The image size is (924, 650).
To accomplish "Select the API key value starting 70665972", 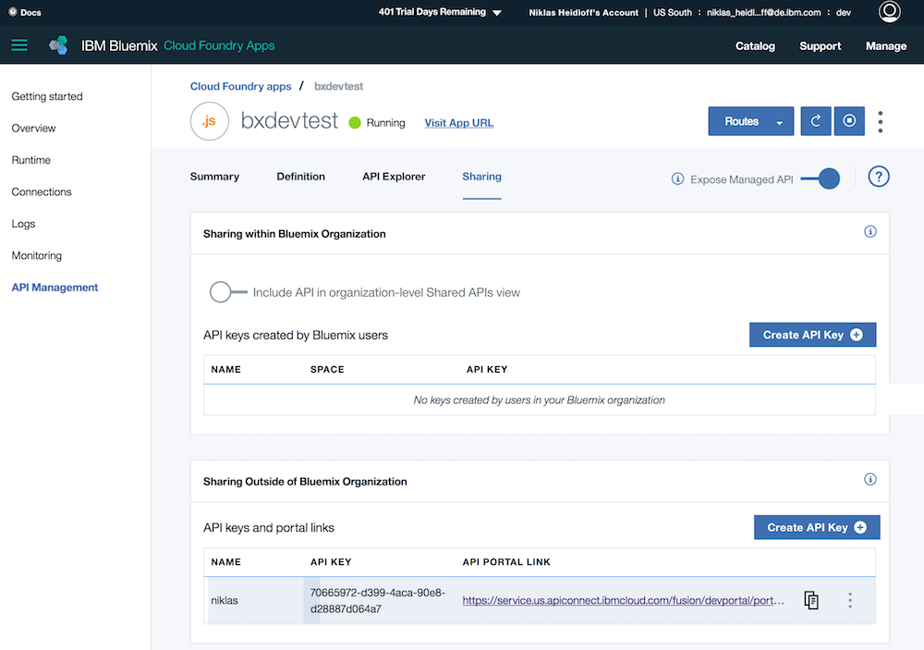I will tap(378, 600).
